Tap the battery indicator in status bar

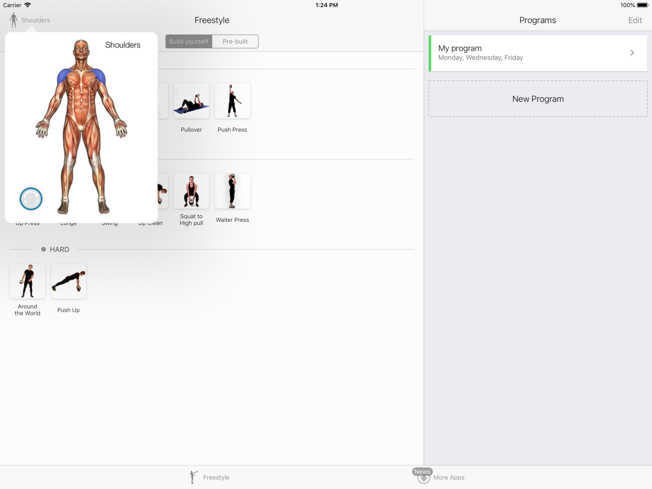pyautogui.click(x=643, y=5)
